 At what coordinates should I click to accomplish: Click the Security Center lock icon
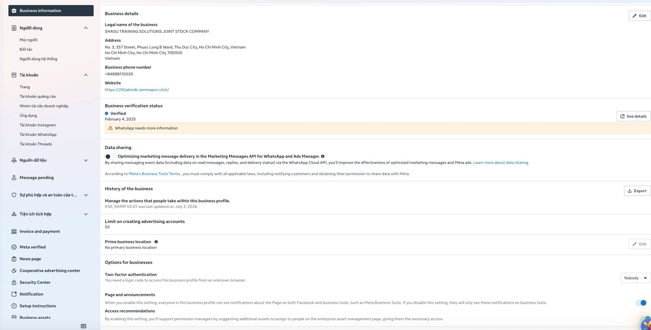point(14,282)
